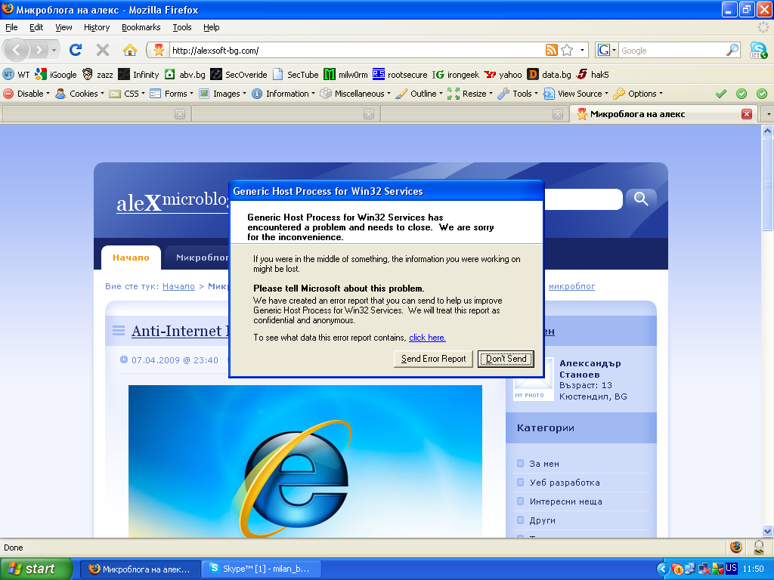Open the milw0rm bookmark

pos(345,75)
